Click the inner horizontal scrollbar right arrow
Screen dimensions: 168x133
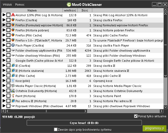coord(85,111)
